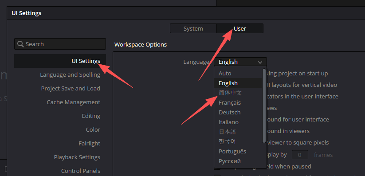The width and height of the screenshot is (365, 176).
Task: Click the language list scrollbar
Action: tap(264, 106)
